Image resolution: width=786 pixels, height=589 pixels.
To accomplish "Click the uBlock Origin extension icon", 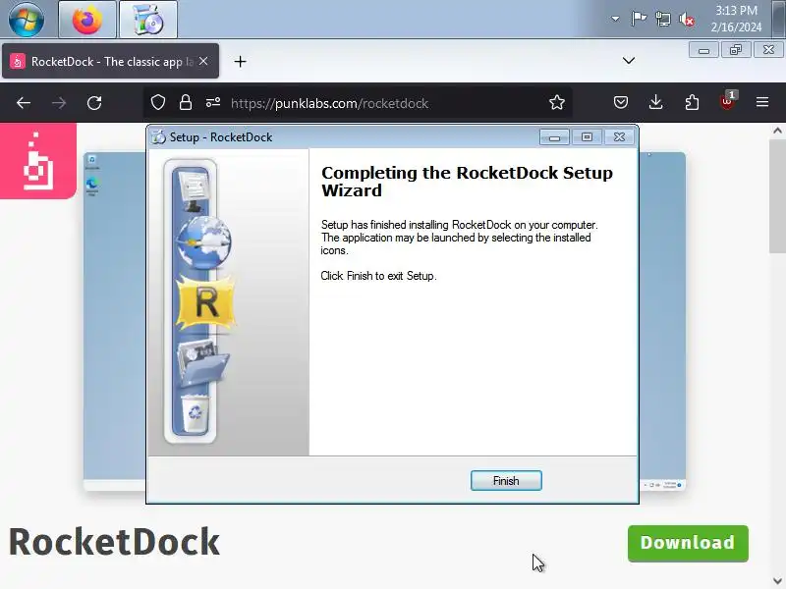I will (727, 102).
